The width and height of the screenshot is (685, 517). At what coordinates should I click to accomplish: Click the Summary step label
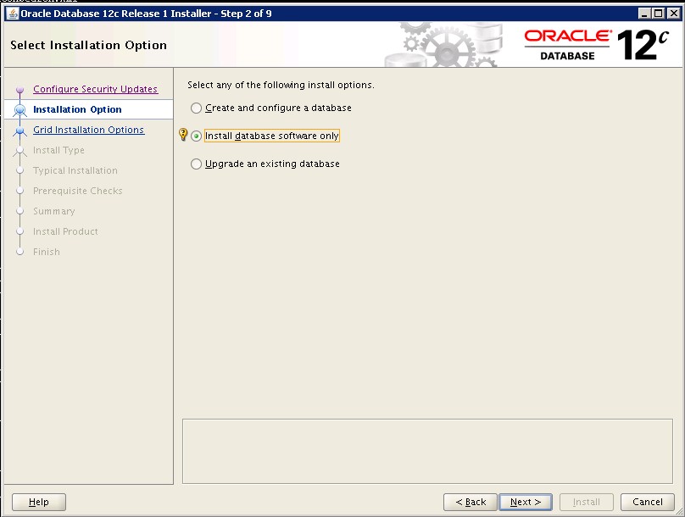(x=54, y=211)
